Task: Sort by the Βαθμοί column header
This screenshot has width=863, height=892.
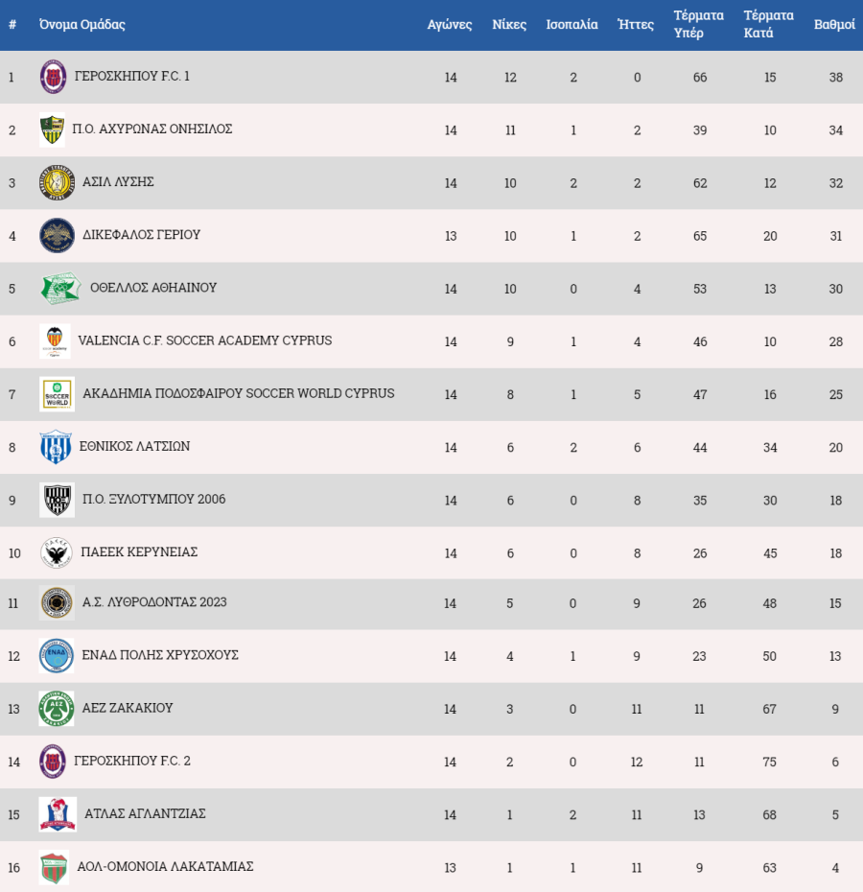Action: pyautogui.click(x=834, y=25)
